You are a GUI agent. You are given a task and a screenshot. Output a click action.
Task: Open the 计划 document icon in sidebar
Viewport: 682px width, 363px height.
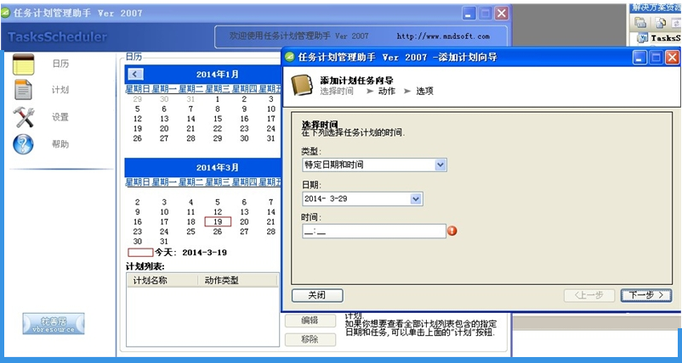(23, 90)
